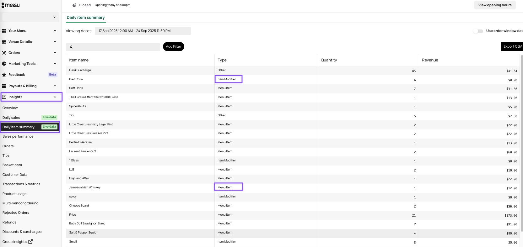Click the Add Filter button

point(173,46)
